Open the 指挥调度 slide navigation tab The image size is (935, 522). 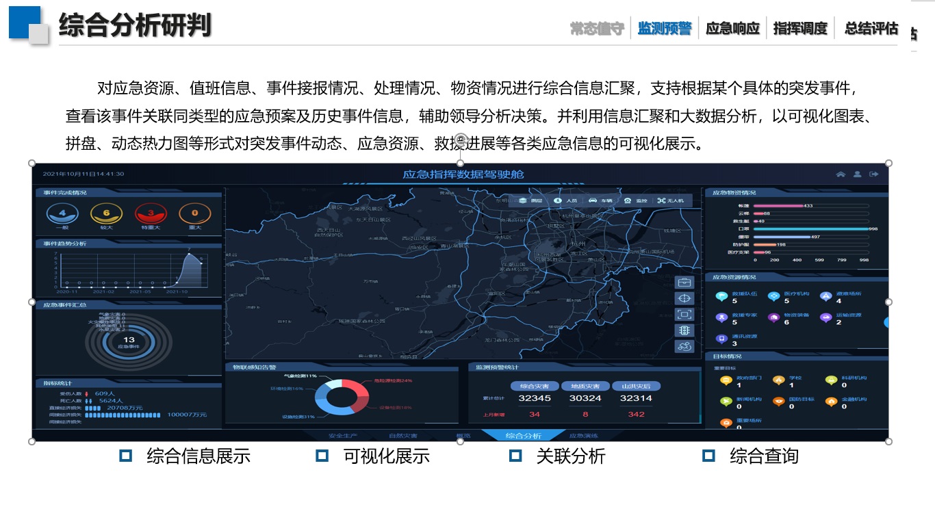pos(800,28)
